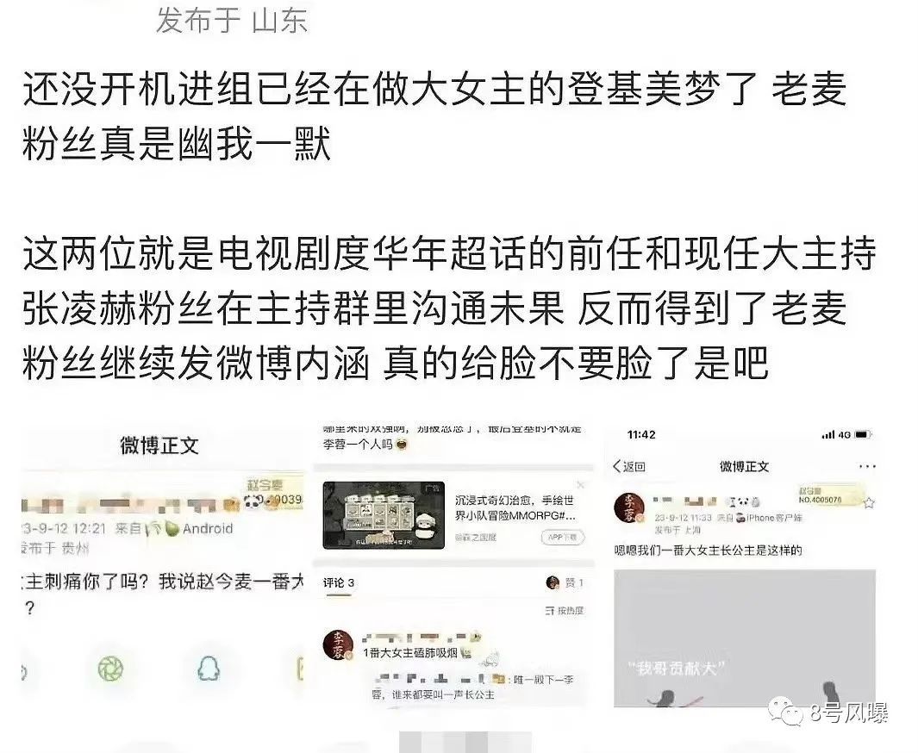Click the 赵今麦 NO.4005076 fan badge
Screen dimensions: 918x753
(829, 495)
